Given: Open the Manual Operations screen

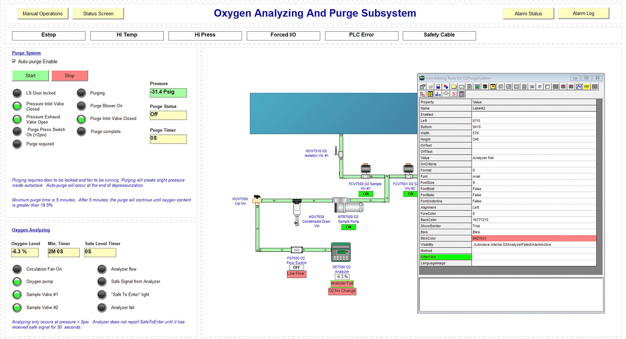Looking at the screenshot, I should click(43, 14).
